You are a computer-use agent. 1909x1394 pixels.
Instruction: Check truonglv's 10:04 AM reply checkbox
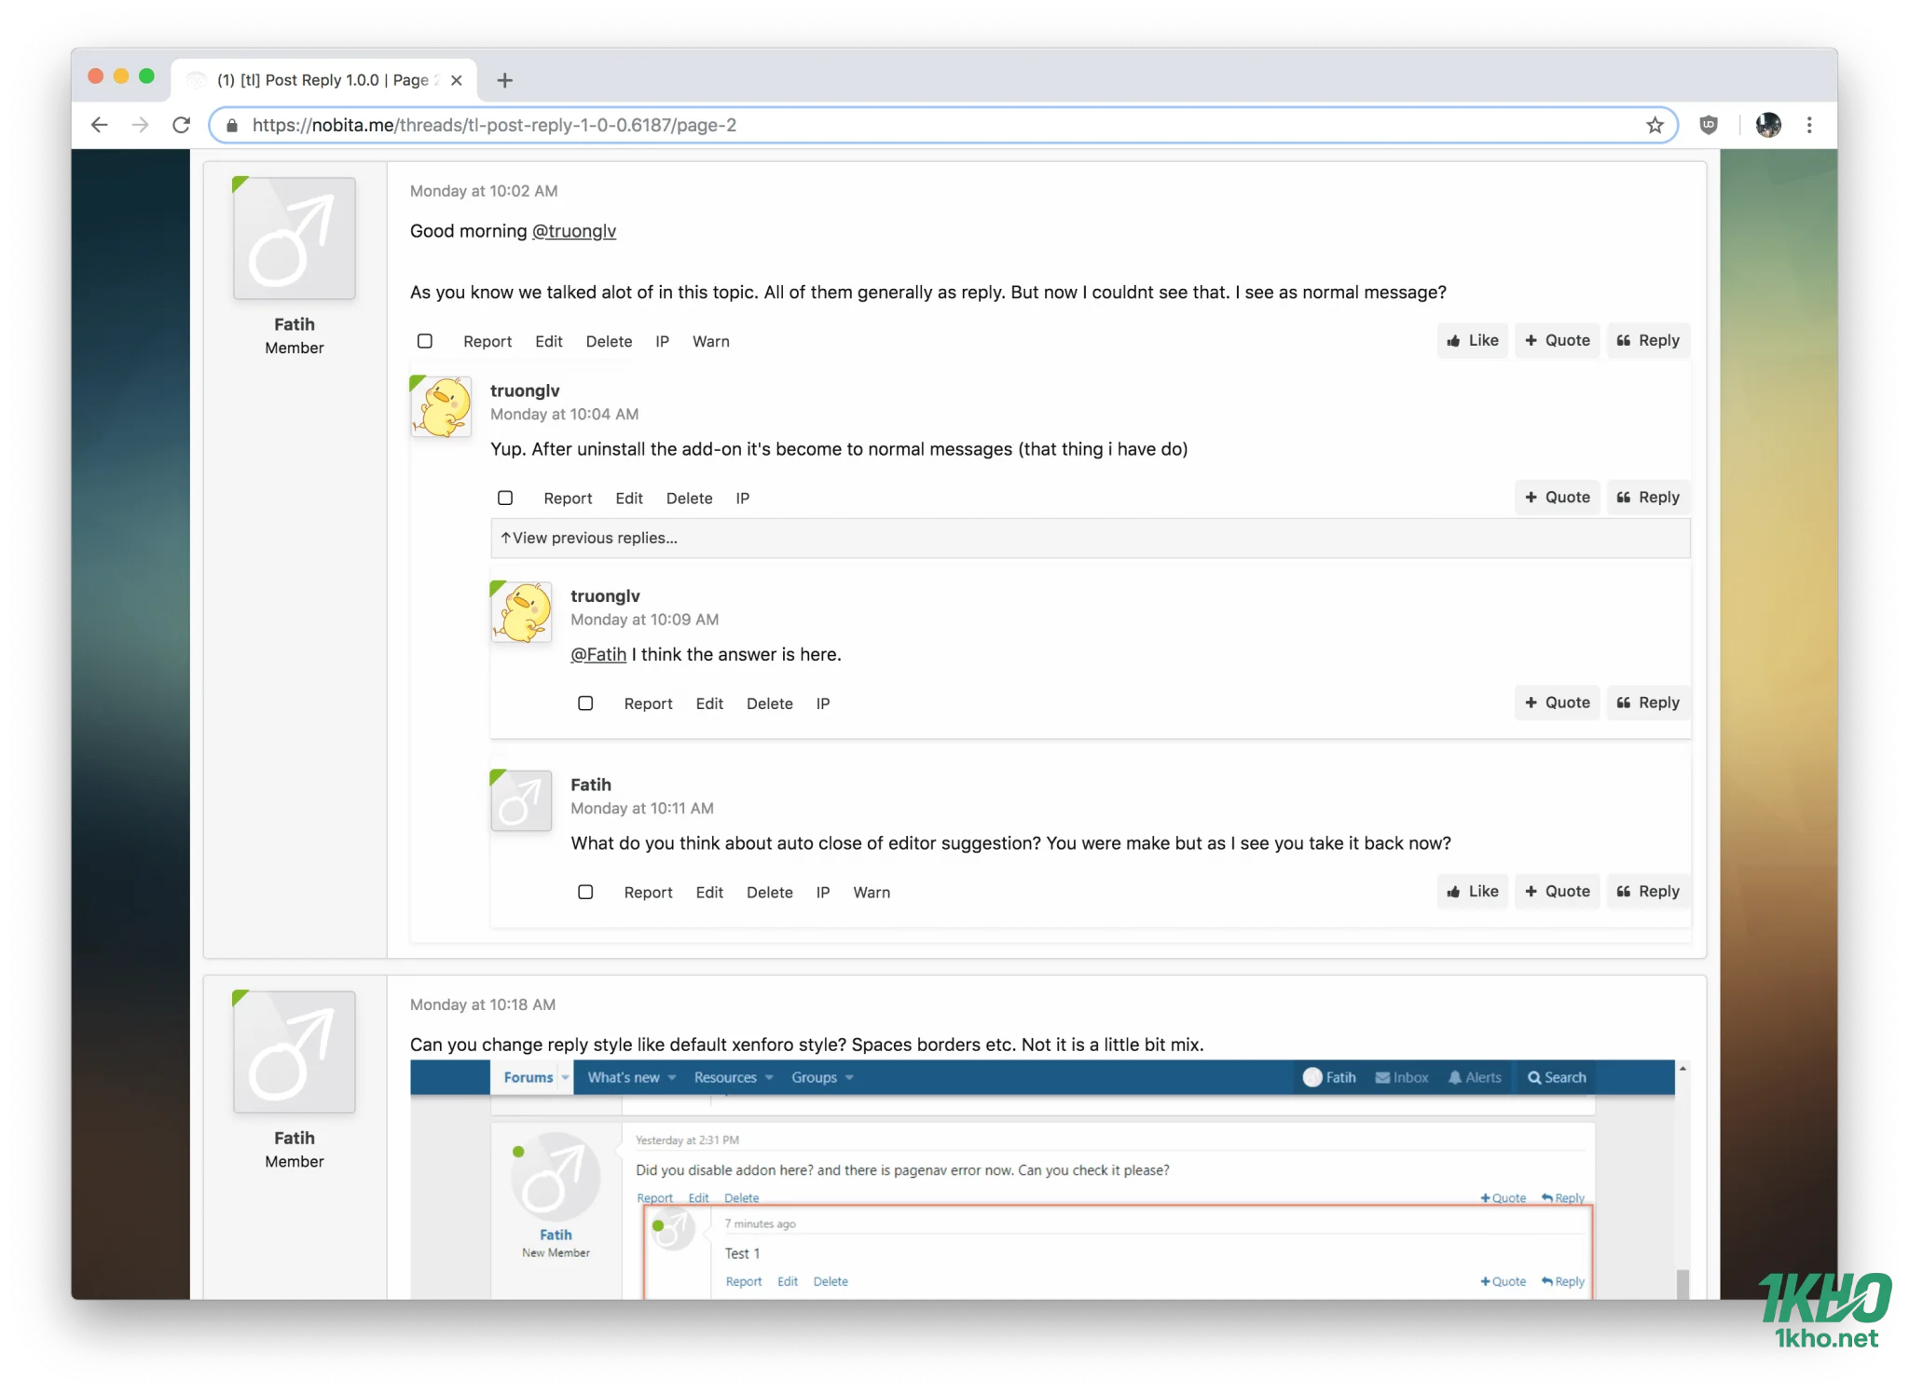tap(505, 498)
